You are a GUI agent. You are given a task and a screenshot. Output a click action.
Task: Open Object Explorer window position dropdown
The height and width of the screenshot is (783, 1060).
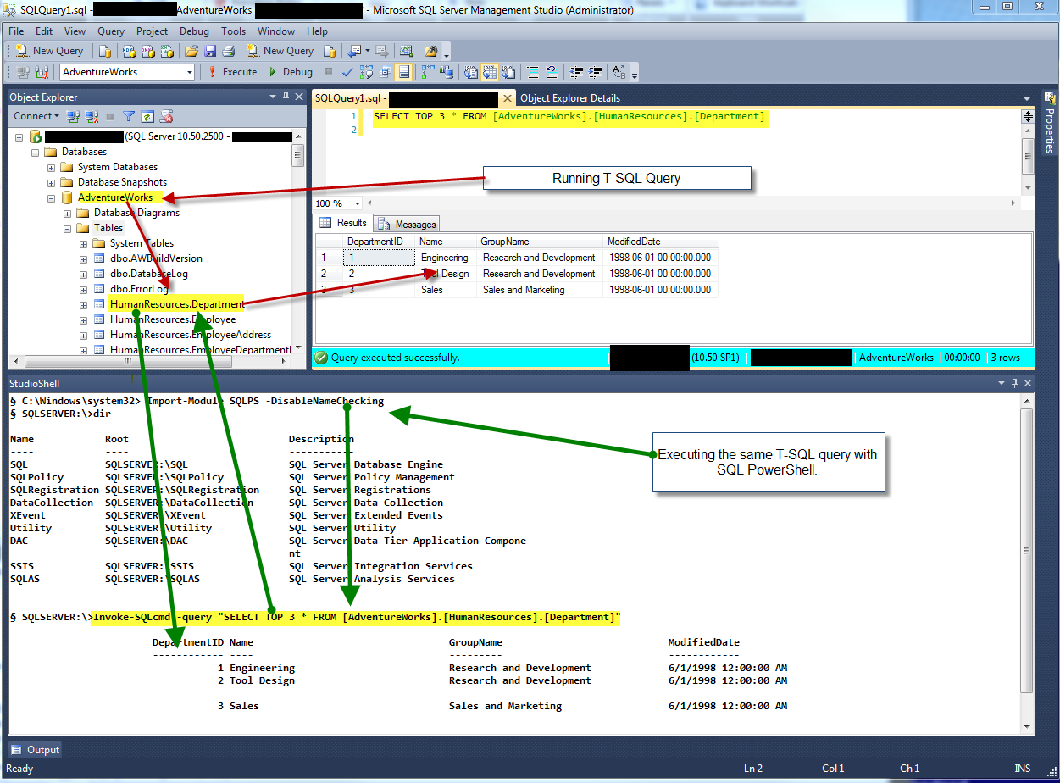point(272,97)
